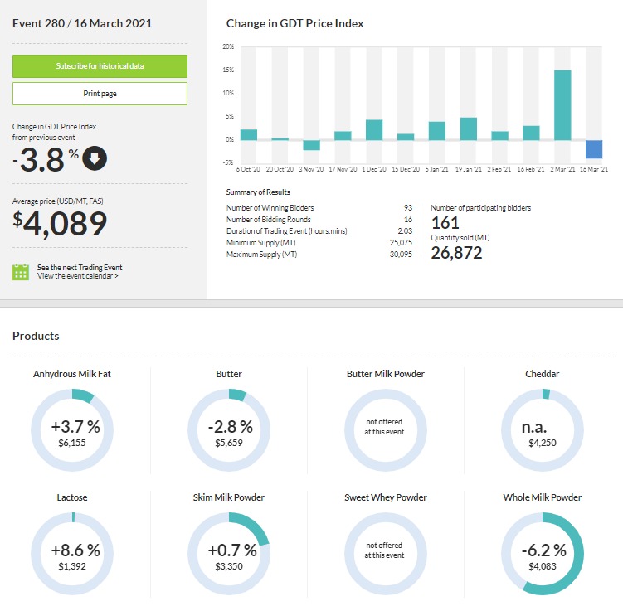Click the black down-arrow price change icon

point(94,158)
